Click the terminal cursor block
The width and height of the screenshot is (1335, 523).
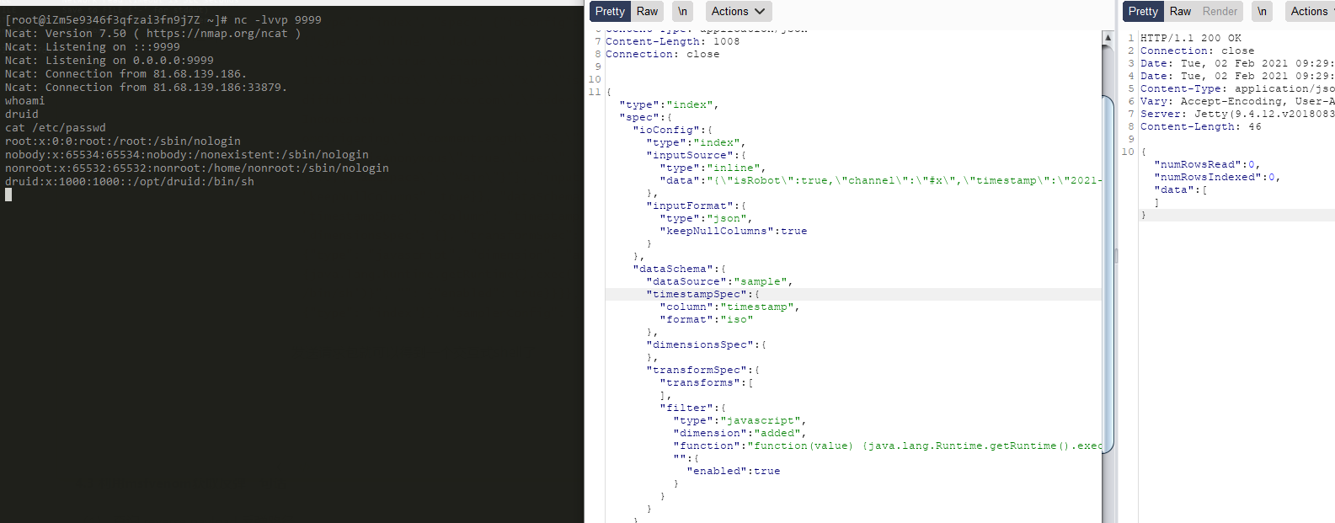coord(8,195)
